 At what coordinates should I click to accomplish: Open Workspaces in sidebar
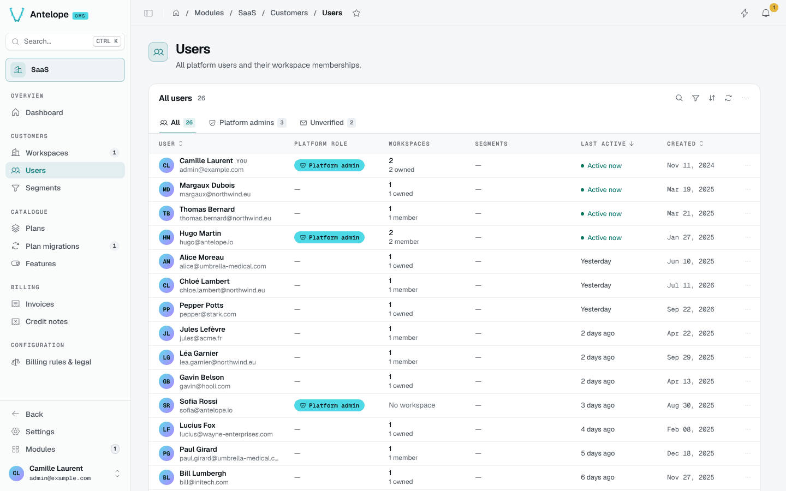click(65, 153)
